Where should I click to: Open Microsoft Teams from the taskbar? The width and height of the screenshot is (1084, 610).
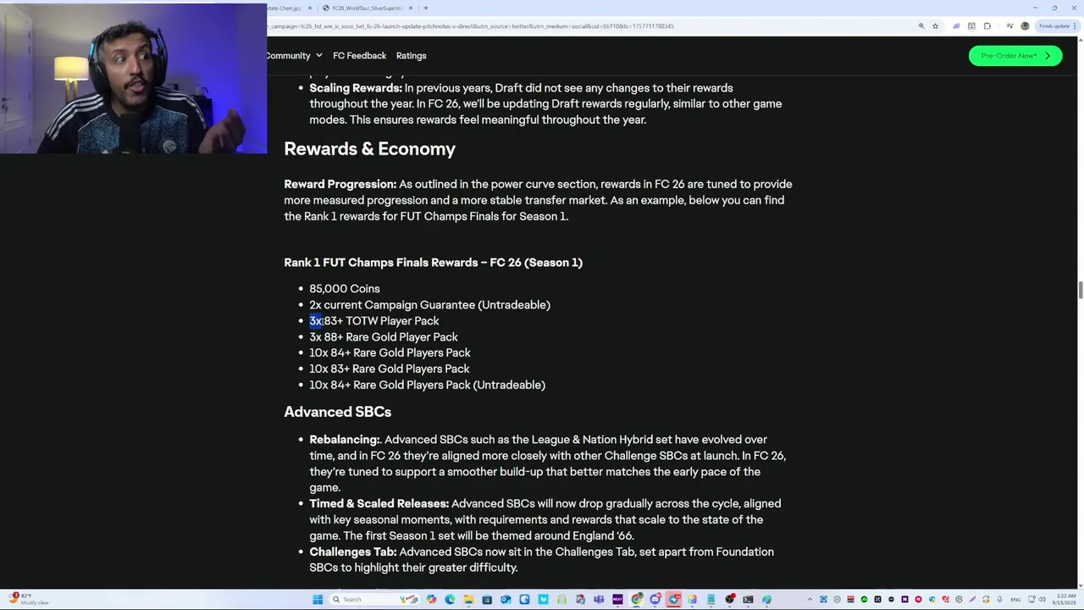click(599, 599)
